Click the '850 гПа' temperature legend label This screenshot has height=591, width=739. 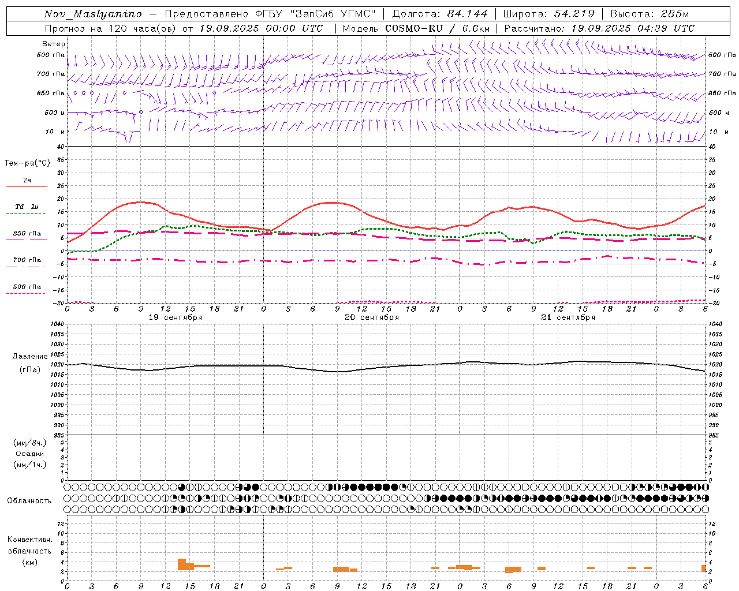pyautogui.click(x=27, y=234)
